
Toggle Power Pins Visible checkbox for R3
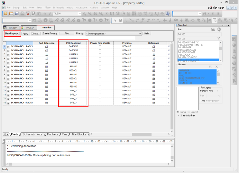(x=100, y=75)
